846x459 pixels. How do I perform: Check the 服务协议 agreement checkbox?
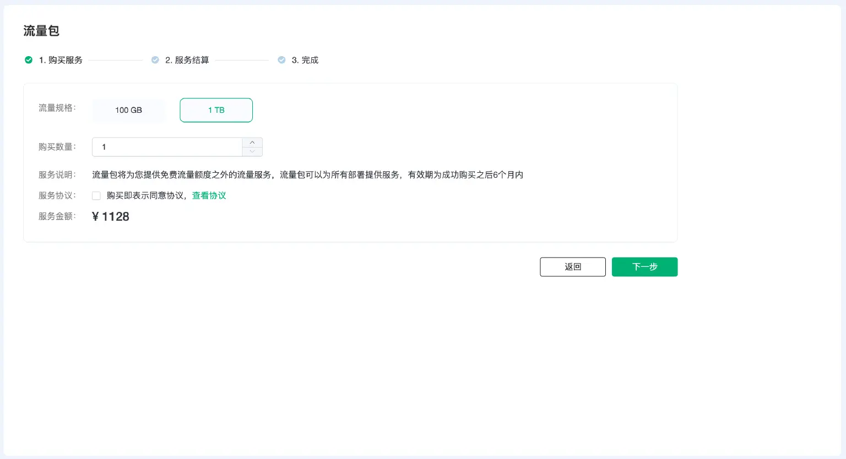pyautogui.click(x=96, y=195)
